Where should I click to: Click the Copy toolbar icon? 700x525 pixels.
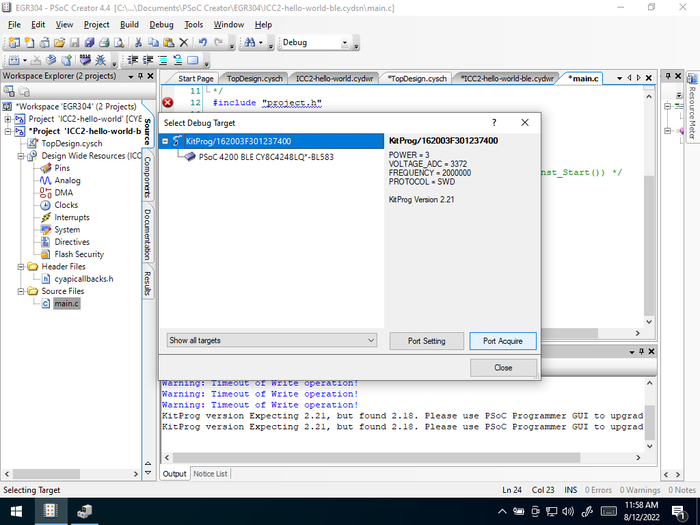point(153,42)
